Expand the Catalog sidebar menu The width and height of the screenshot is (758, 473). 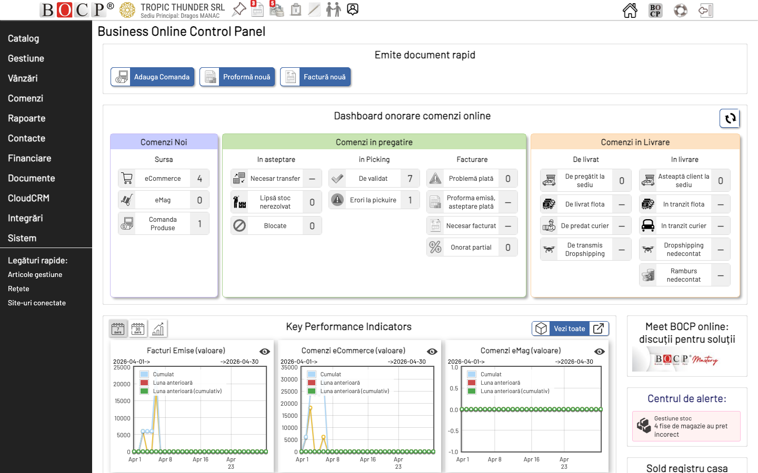tap(24, 38)
